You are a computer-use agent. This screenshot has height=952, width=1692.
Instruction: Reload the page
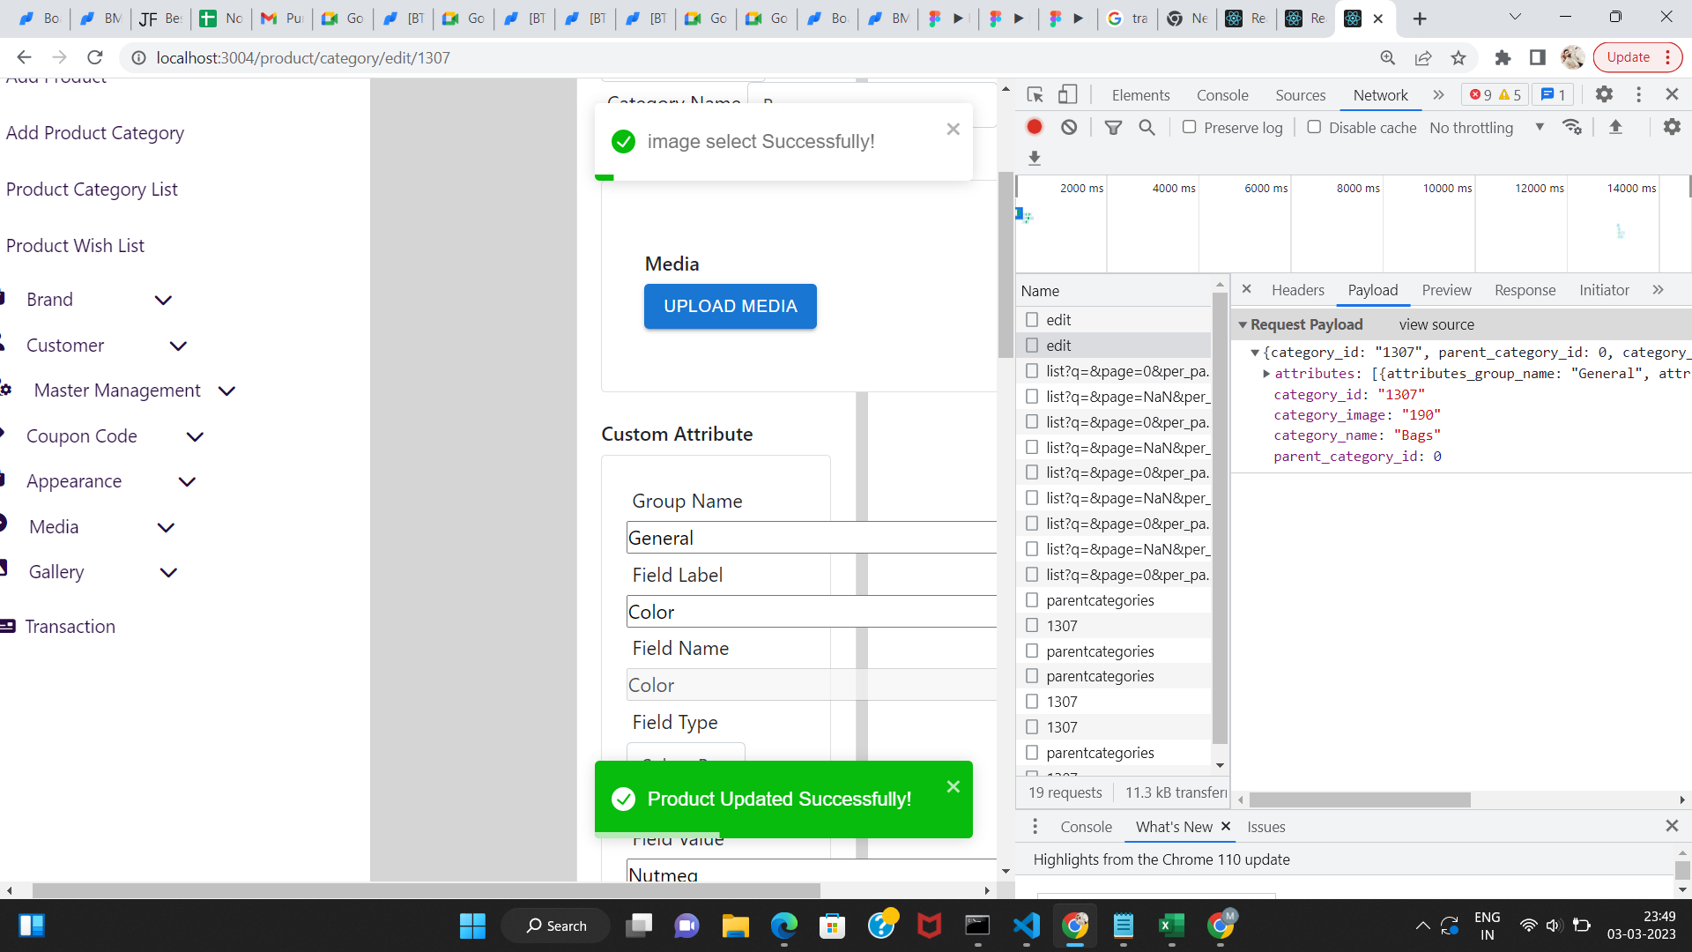coord(95,57)
